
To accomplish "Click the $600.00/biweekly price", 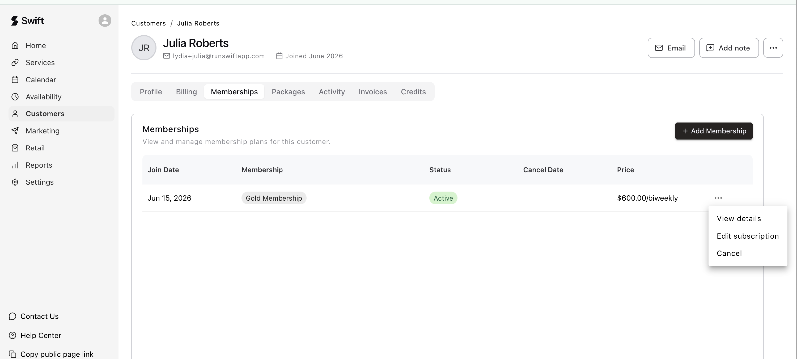I will (647, 198).
